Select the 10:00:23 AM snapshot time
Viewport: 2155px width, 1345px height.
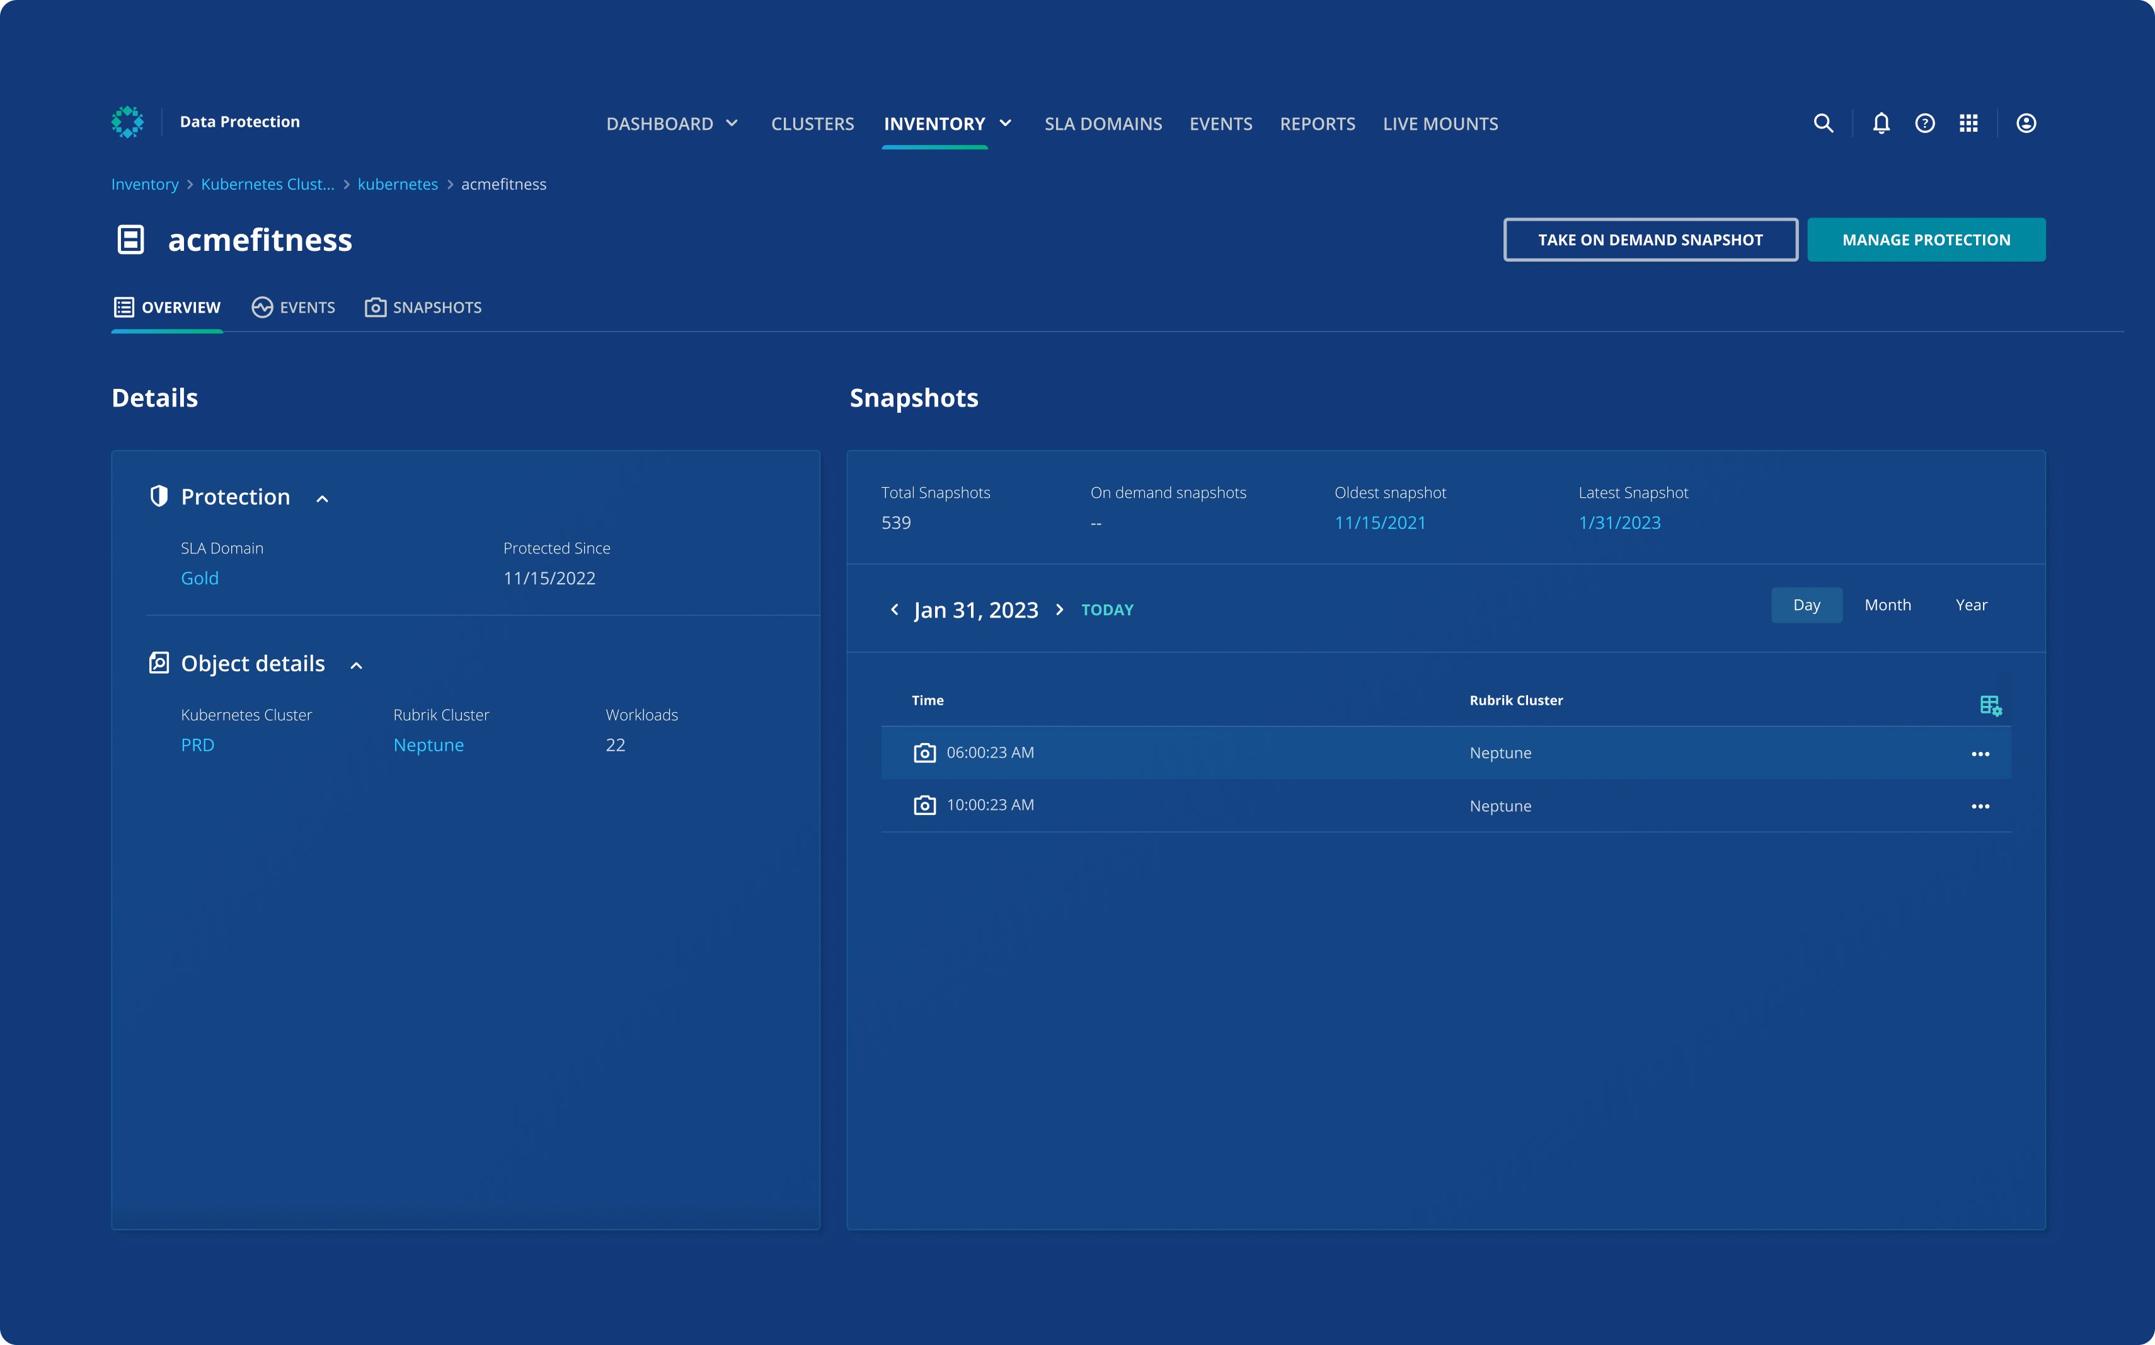(x=990, y=805)
